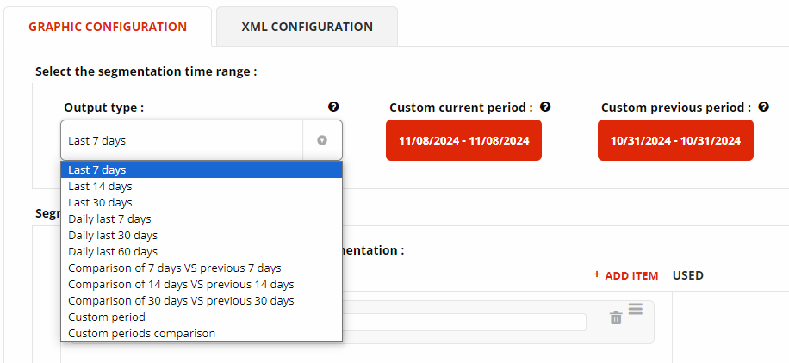
Task: Click the hamburger reorder handle icon
Action: pyautogui.click(x=636, y=309)
